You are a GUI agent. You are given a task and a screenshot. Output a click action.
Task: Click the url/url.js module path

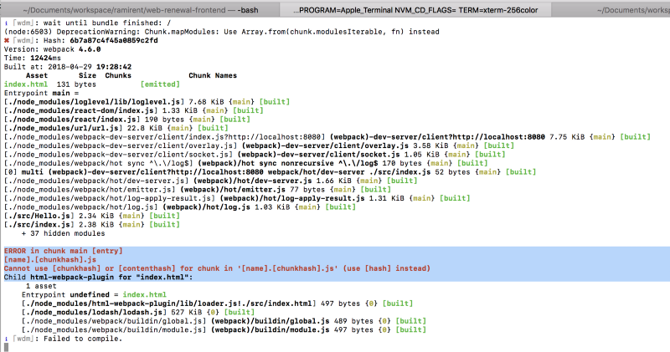pos(64,128)
